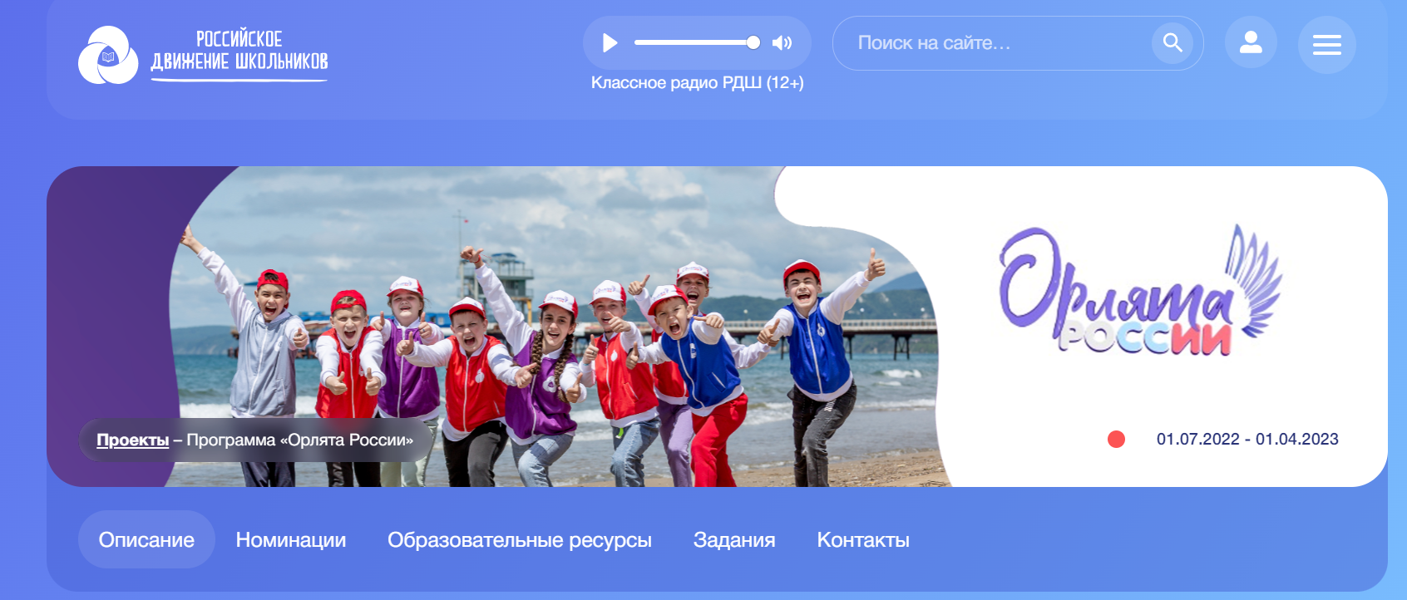Go to the Задания tab
This screenshot has width=1407, height=600.
[x=734, y=540]
